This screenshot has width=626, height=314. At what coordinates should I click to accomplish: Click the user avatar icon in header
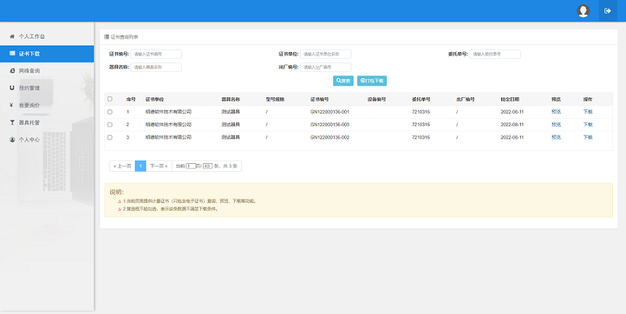[x=583, y=11]
